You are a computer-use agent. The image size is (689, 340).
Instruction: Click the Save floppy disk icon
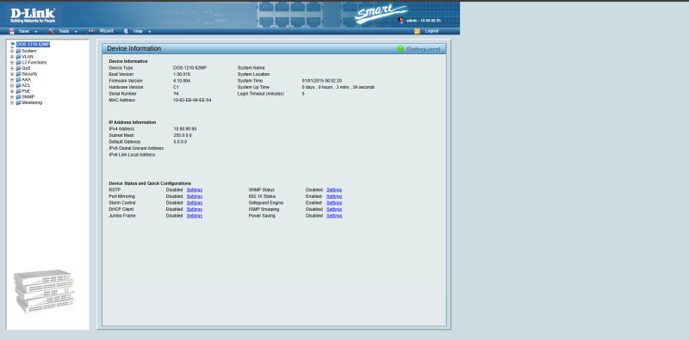(12, 31)
